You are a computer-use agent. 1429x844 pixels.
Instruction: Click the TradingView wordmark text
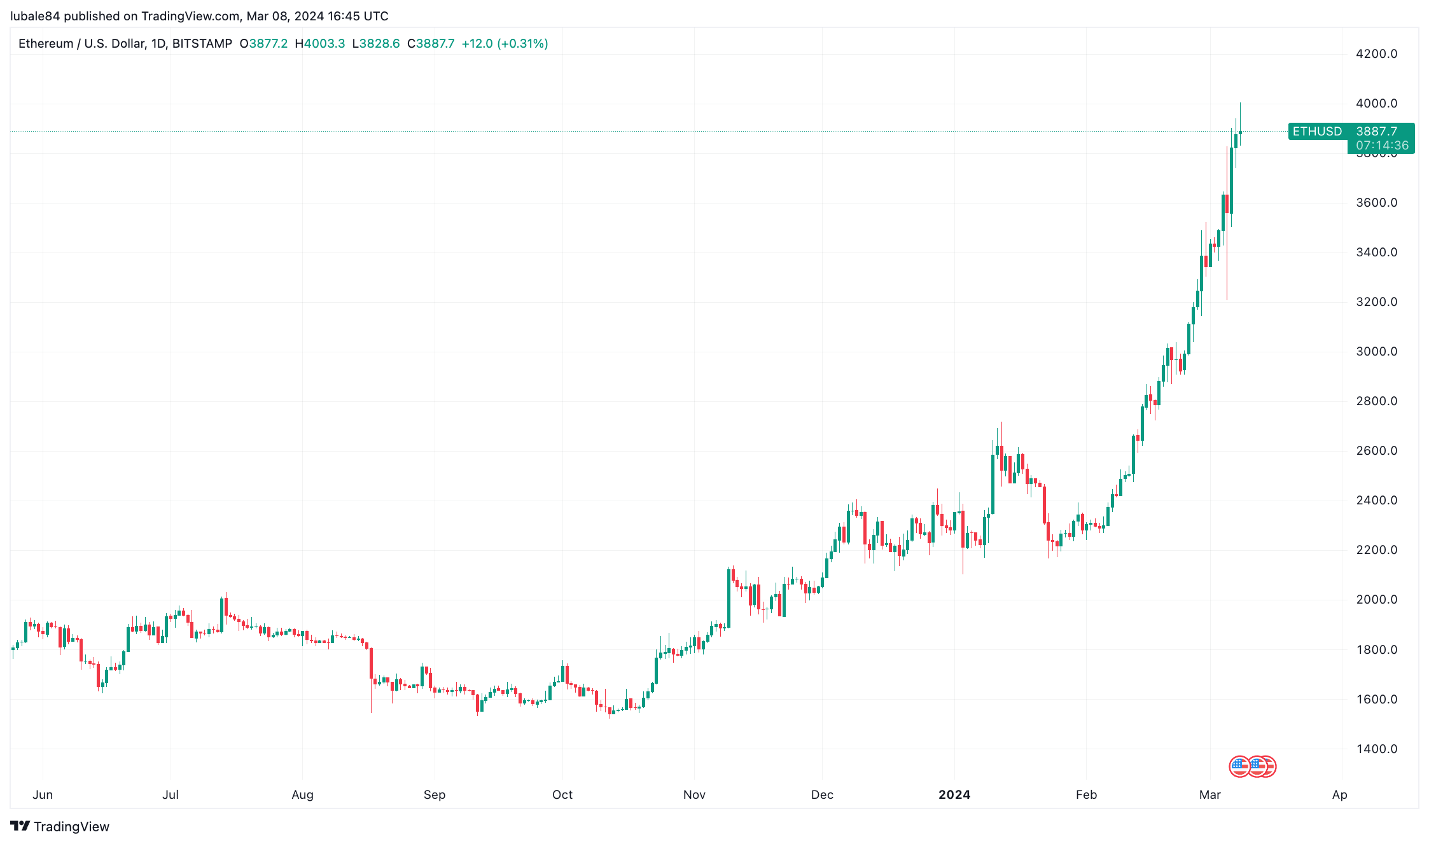(71, 826)
